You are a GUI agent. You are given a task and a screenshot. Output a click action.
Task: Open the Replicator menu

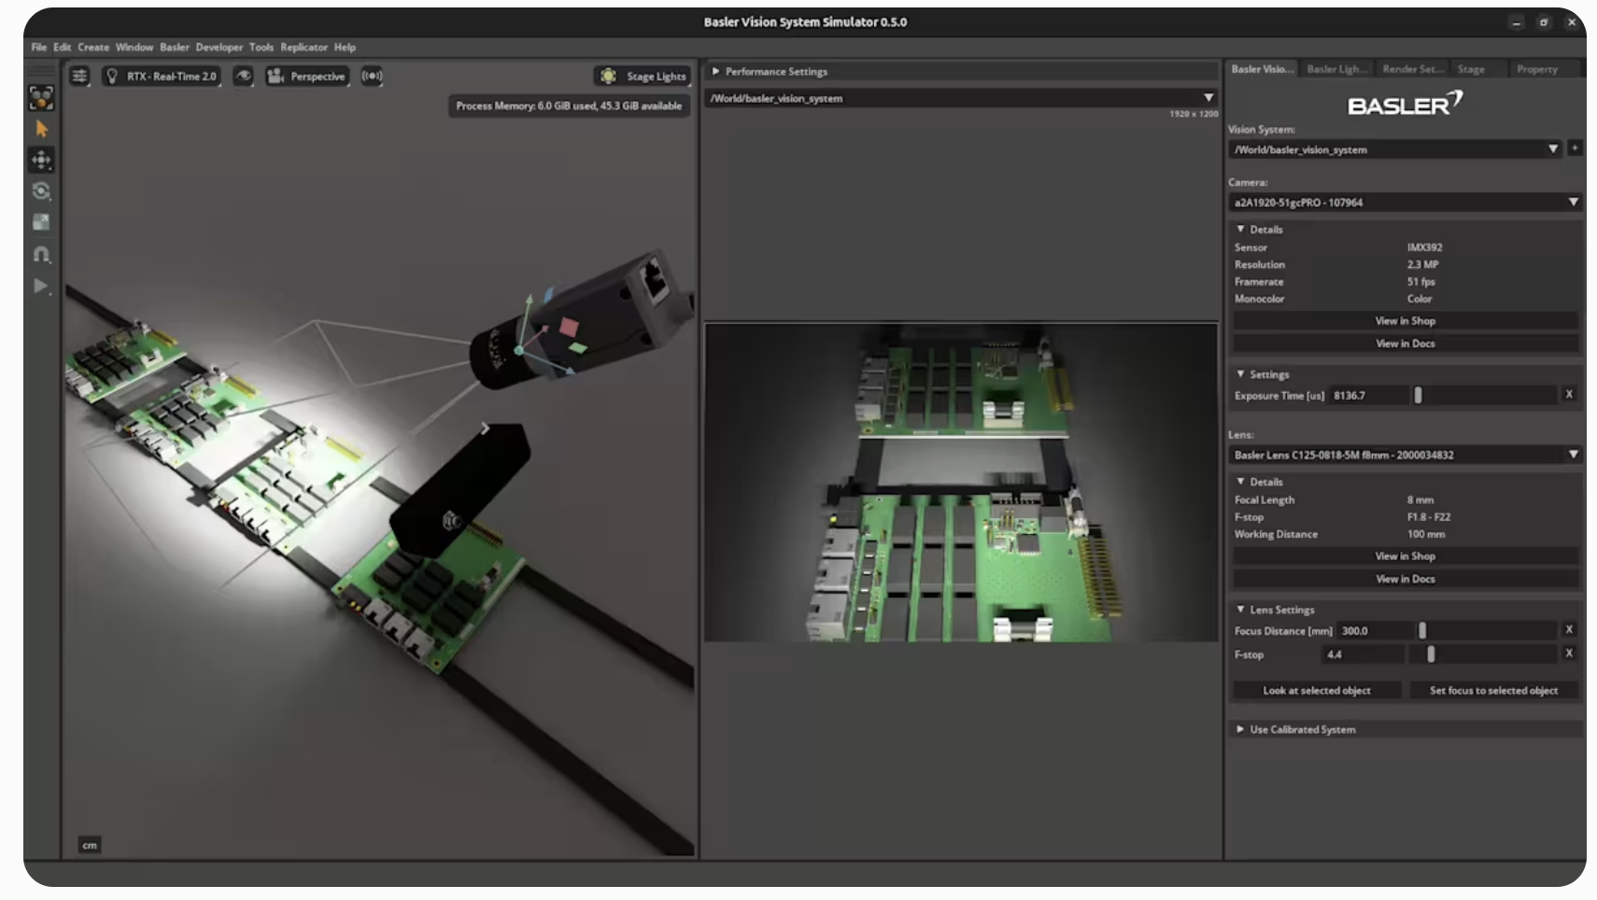[x=304, y=47]
